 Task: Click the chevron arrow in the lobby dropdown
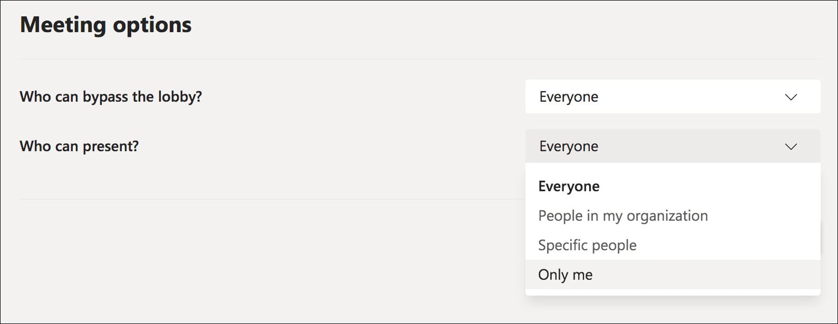coord(791,97)
